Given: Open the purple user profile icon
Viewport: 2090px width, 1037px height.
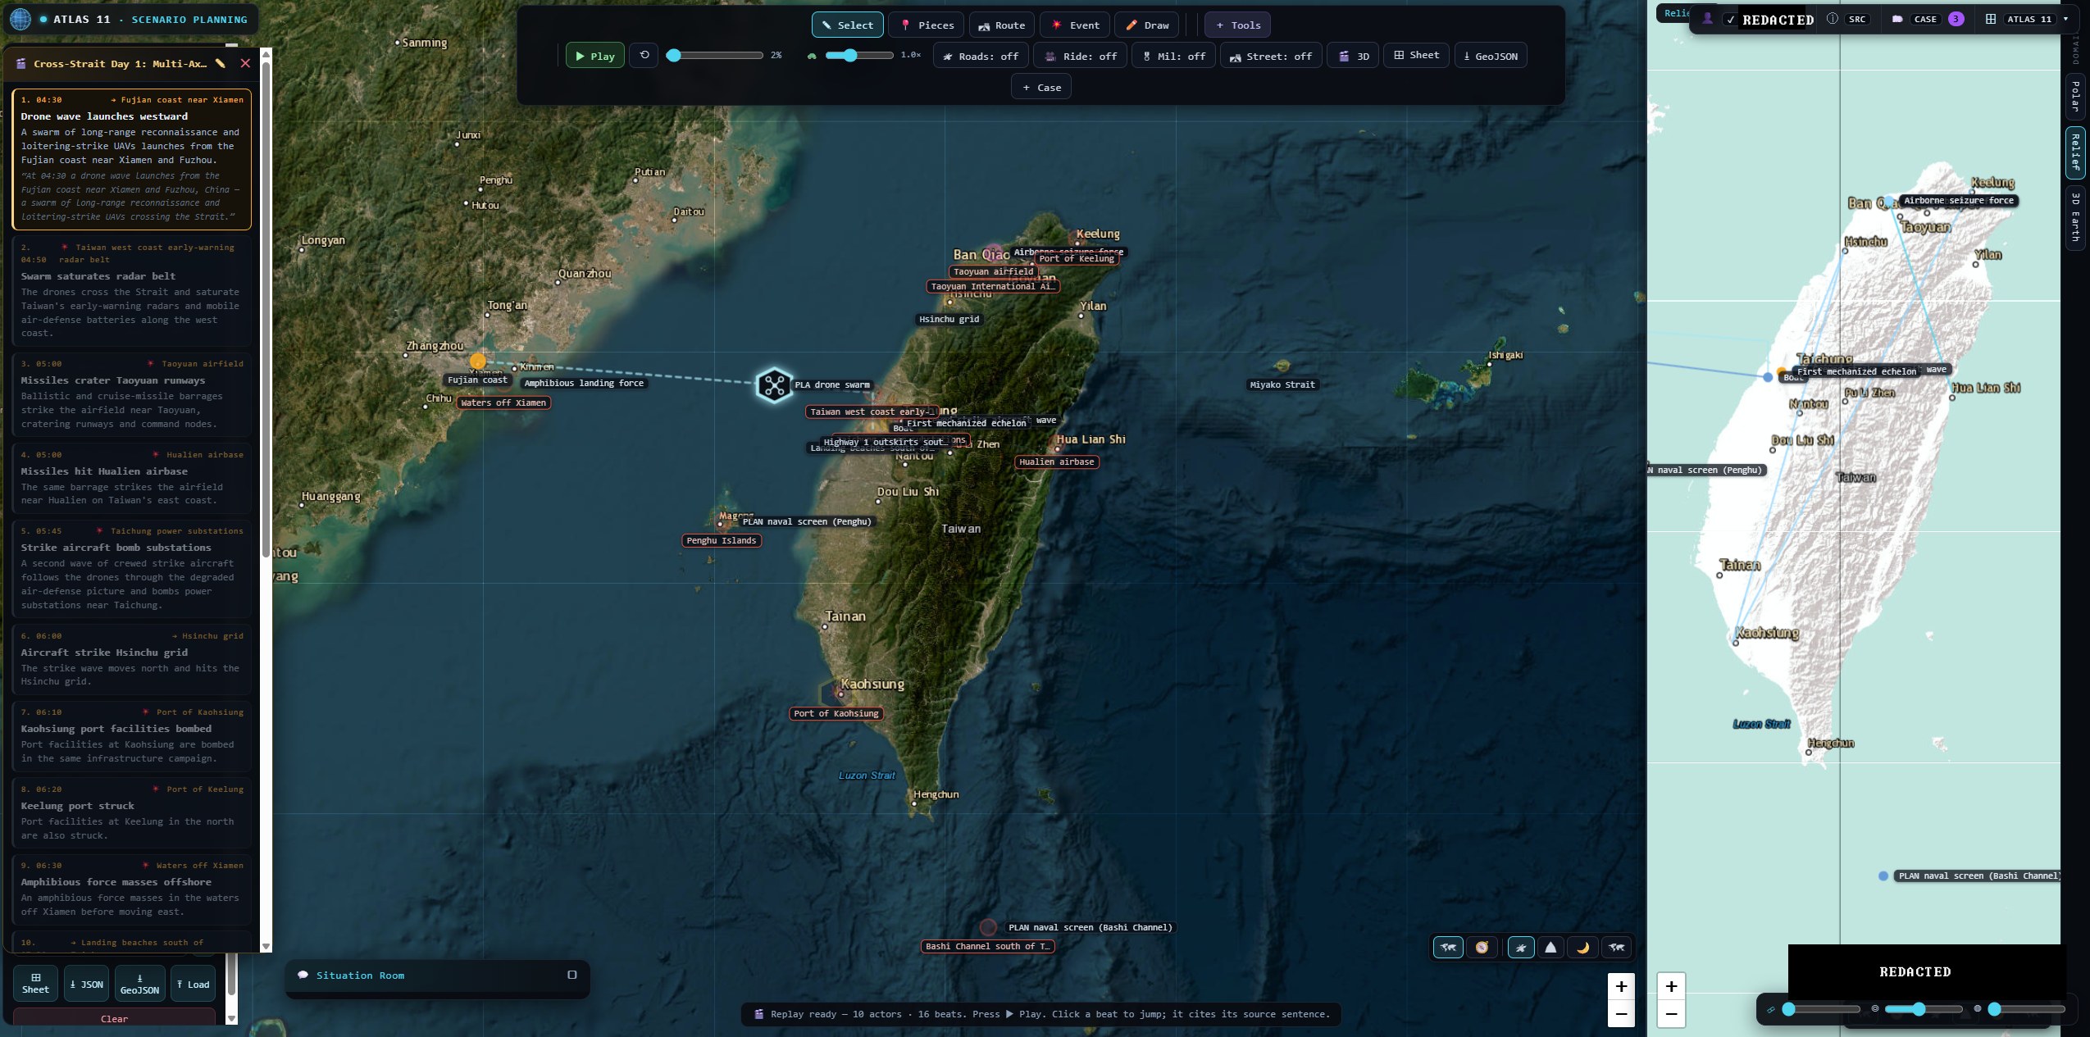Looking at the screenshot, I should [x=1707, y=19].
